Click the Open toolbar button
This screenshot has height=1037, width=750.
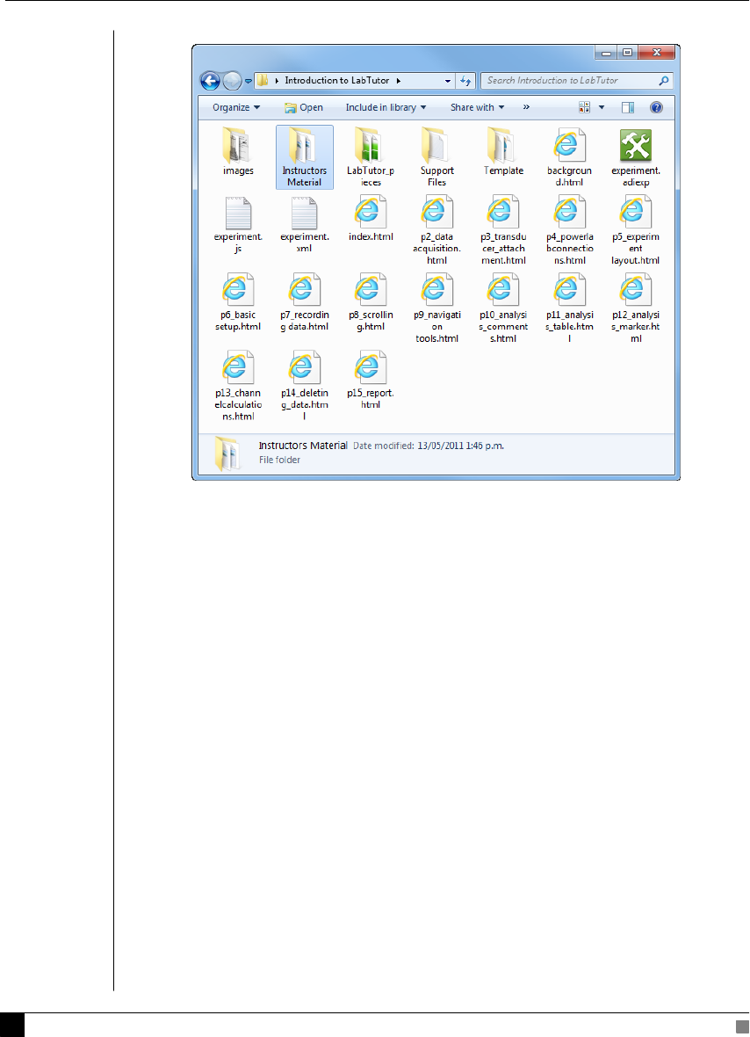pos(303,107)
